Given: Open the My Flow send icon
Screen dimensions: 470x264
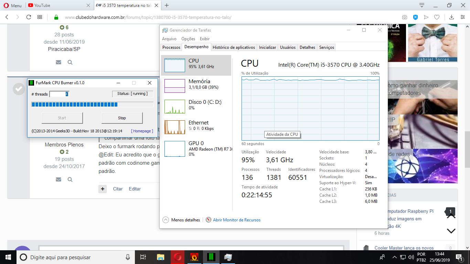Looking at the screenshot, I should coord(426,17).
